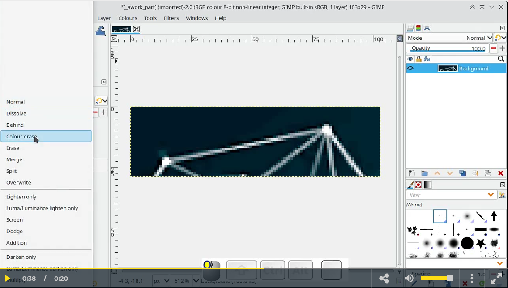The width and height of the screenshot is (508, 288).
Task: Open the Gradients tab icon
Action: coord(427,185)
